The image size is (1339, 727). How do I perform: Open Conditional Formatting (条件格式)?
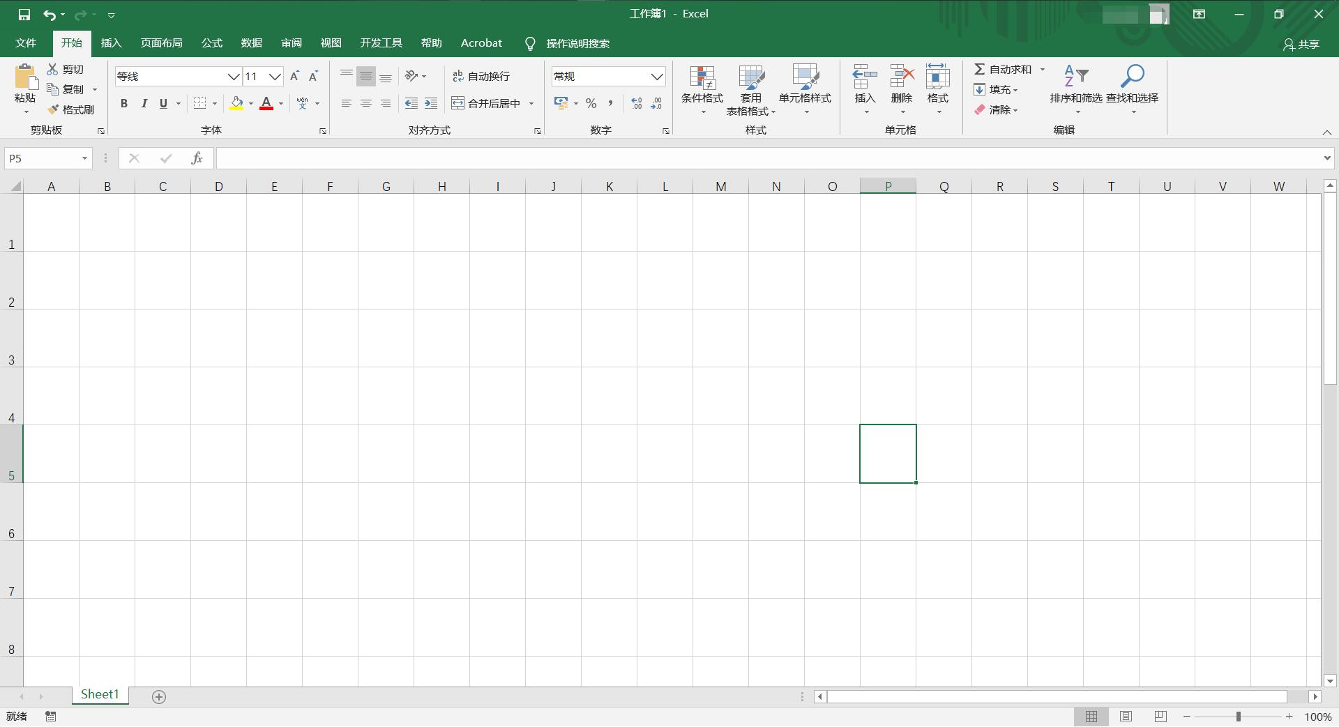tap(702, 90)
